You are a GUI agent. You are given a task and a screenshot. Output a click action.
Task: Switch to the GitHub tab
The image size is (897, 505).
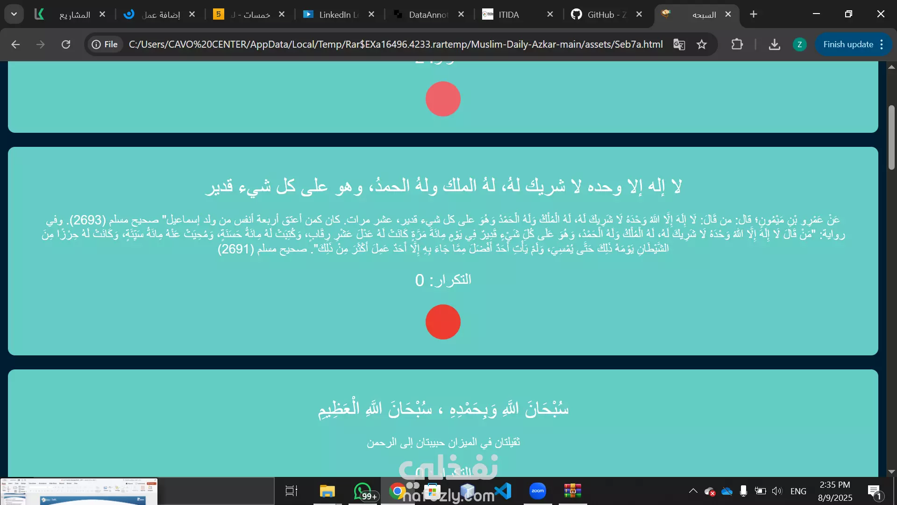pyautogui.click(x=607, y=14)
